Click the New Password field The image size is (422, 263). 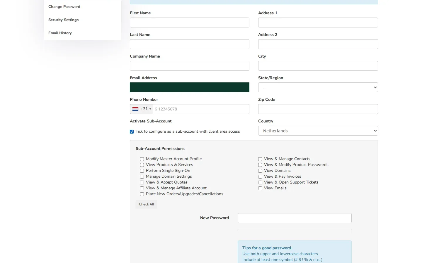295,218
